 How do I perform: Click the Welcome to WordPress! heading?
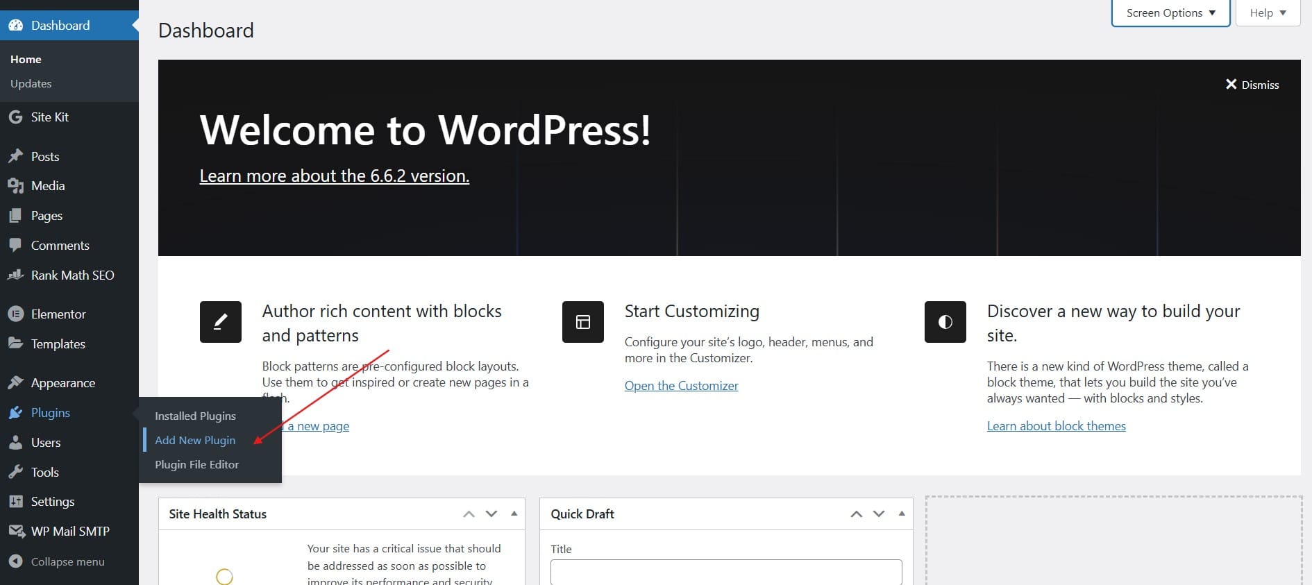(x=426, y=130)
